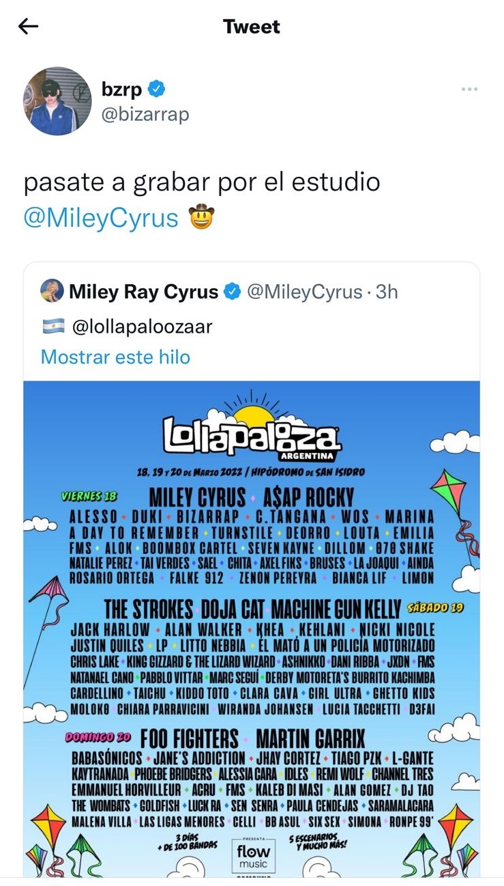Viewport: 504px width, 886px height.
Task: Open the three-dot more options menu
Action: (x=469, y=89)
